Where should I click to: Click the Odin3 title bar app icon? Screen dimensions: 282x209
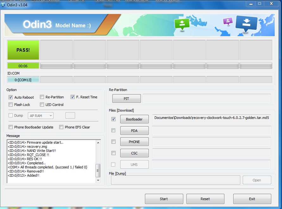click(3, 5)
